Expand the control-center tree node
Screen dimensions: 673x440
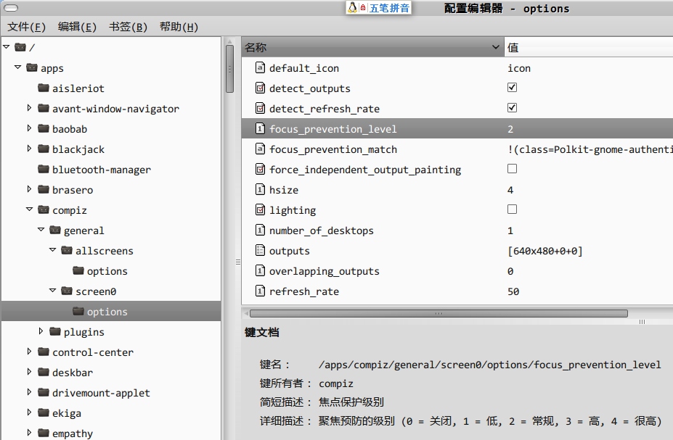[x=29, y=351]
